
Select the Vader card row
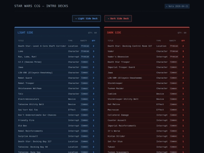tap(147, 51)
